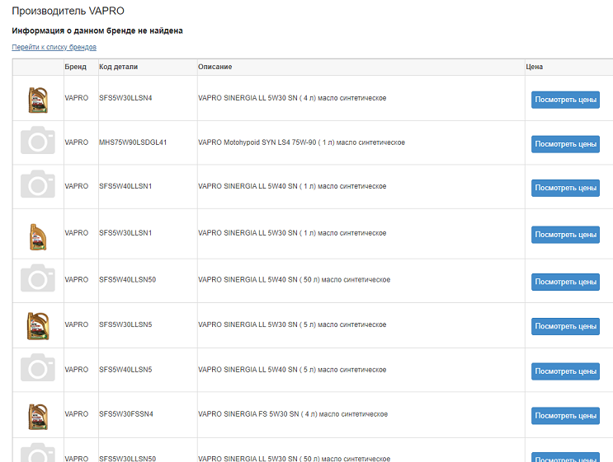This screenshot has height=462, width=613.
Task: Open oil canister image for SFS5W30LLSN4
Action: point(38,100)
